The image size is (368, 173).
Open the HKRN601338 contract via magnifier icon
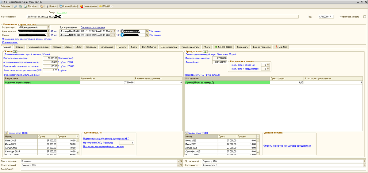[115, 35]
